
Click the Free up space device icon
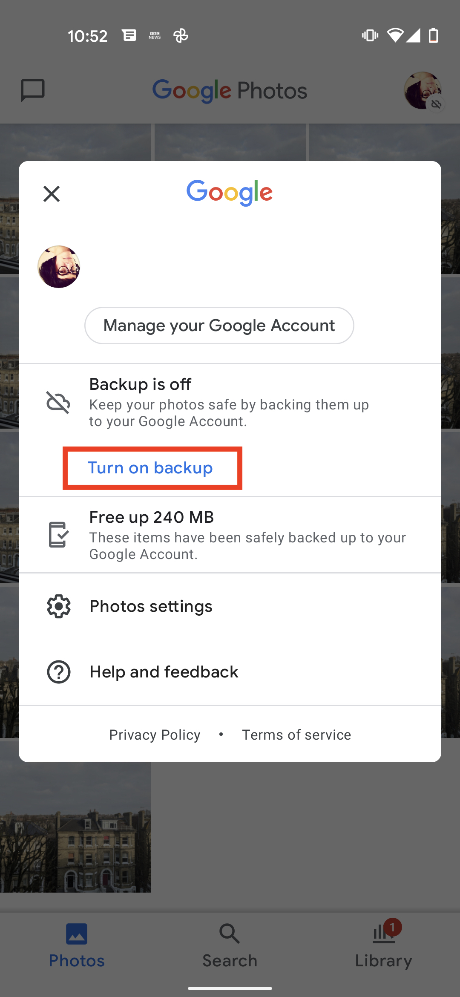coord(58,535)
